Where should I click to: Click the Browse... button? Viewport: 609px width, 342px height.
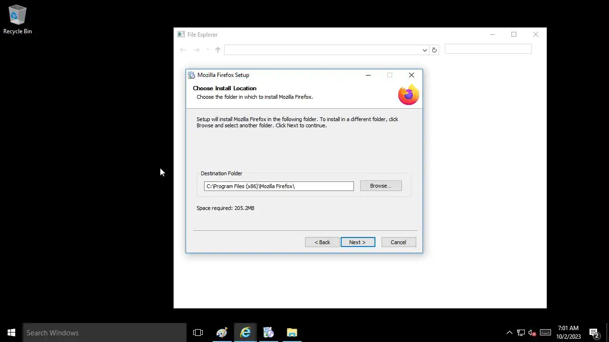(381, 186)
